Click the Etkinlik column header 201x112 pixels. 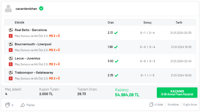(20, 22)
